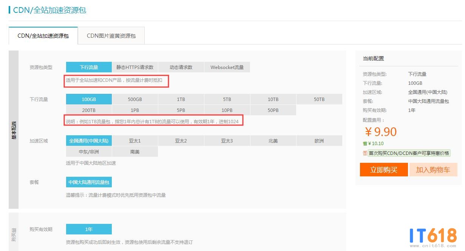Choose 动态请求数 resource type
465x251 pixels.
(181, 67)
